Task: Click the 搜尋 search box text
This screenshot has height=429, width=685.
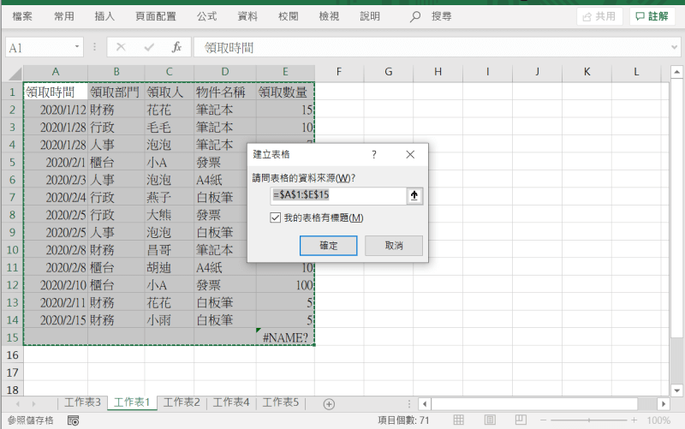Action: [441, 16]
